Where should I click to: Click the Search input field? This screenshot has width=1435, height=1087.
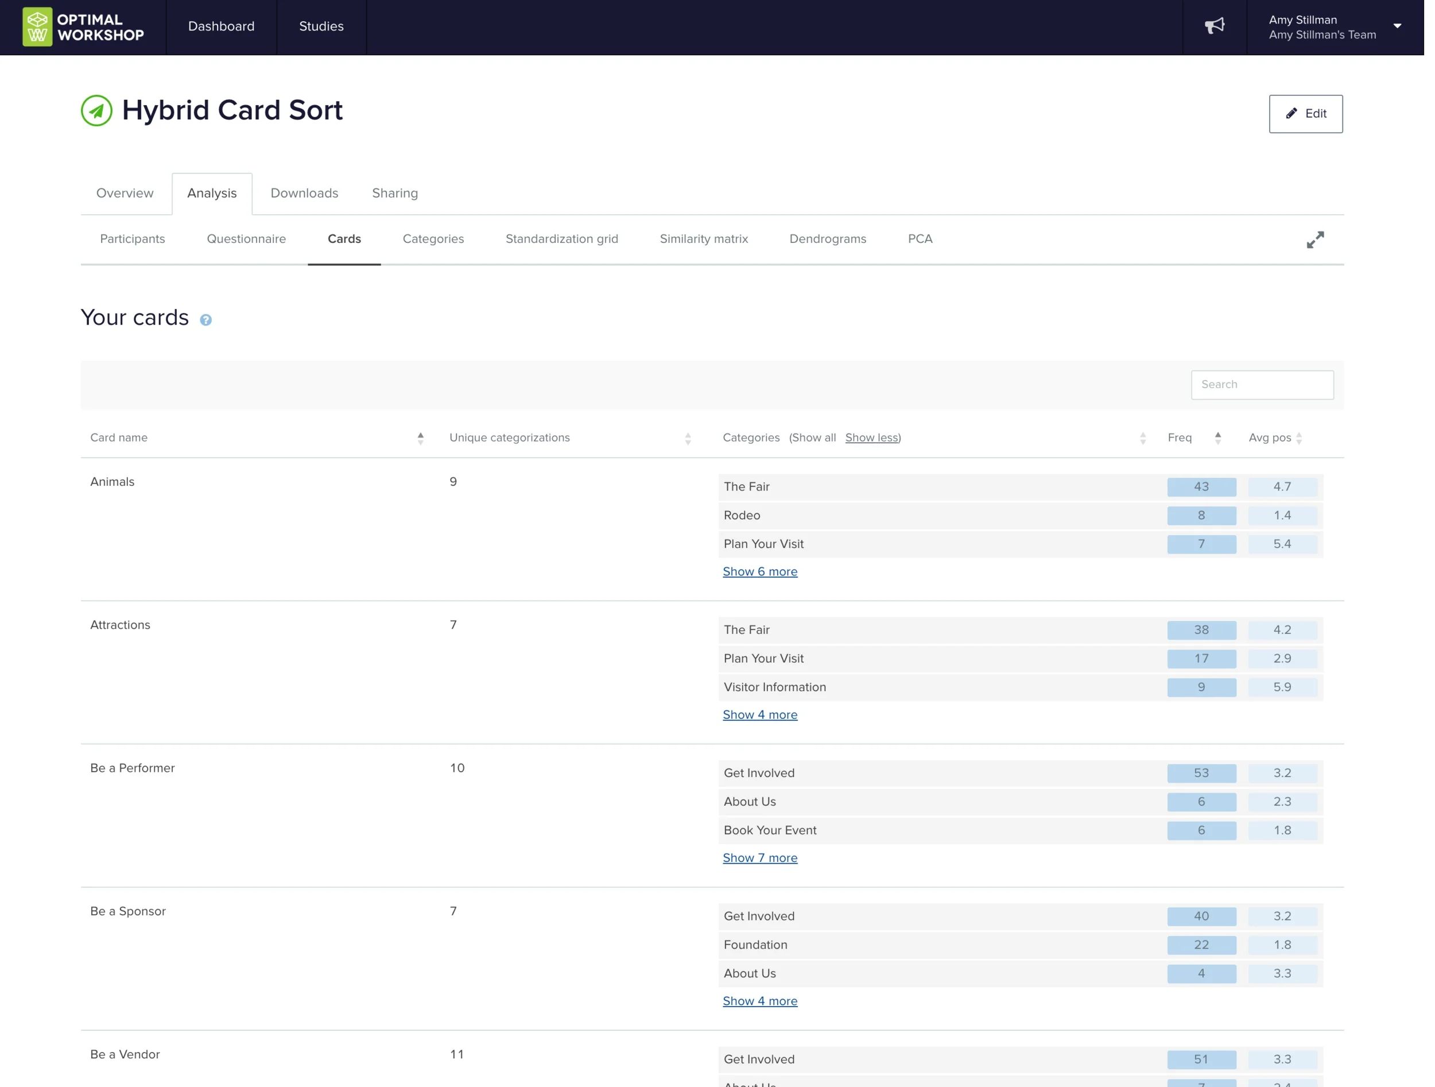(x=1262, y=385)
